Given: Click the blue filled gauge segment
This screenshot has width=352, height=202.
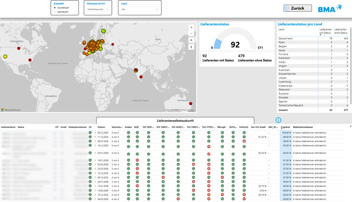Looking at the screenshot, I should (218, 44).
